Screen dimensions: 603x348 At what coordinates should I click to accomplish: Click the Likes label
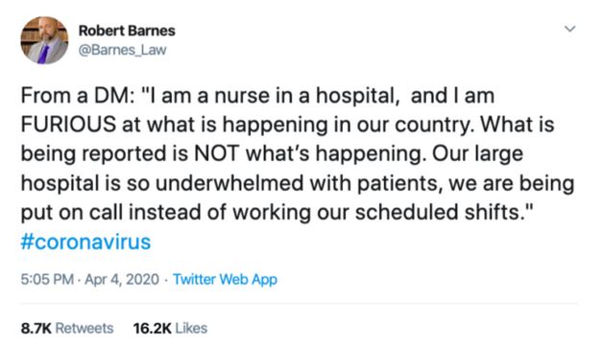pos(191,329)
